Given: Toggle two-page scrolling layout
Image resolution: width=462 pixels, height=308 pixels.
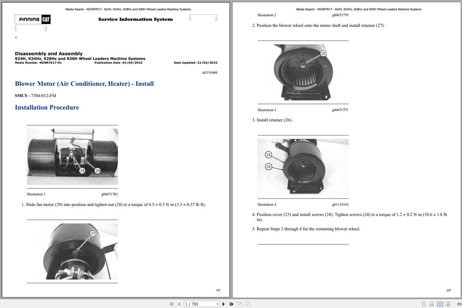Looking at the screenshot, I should click(x=449, y=304).
